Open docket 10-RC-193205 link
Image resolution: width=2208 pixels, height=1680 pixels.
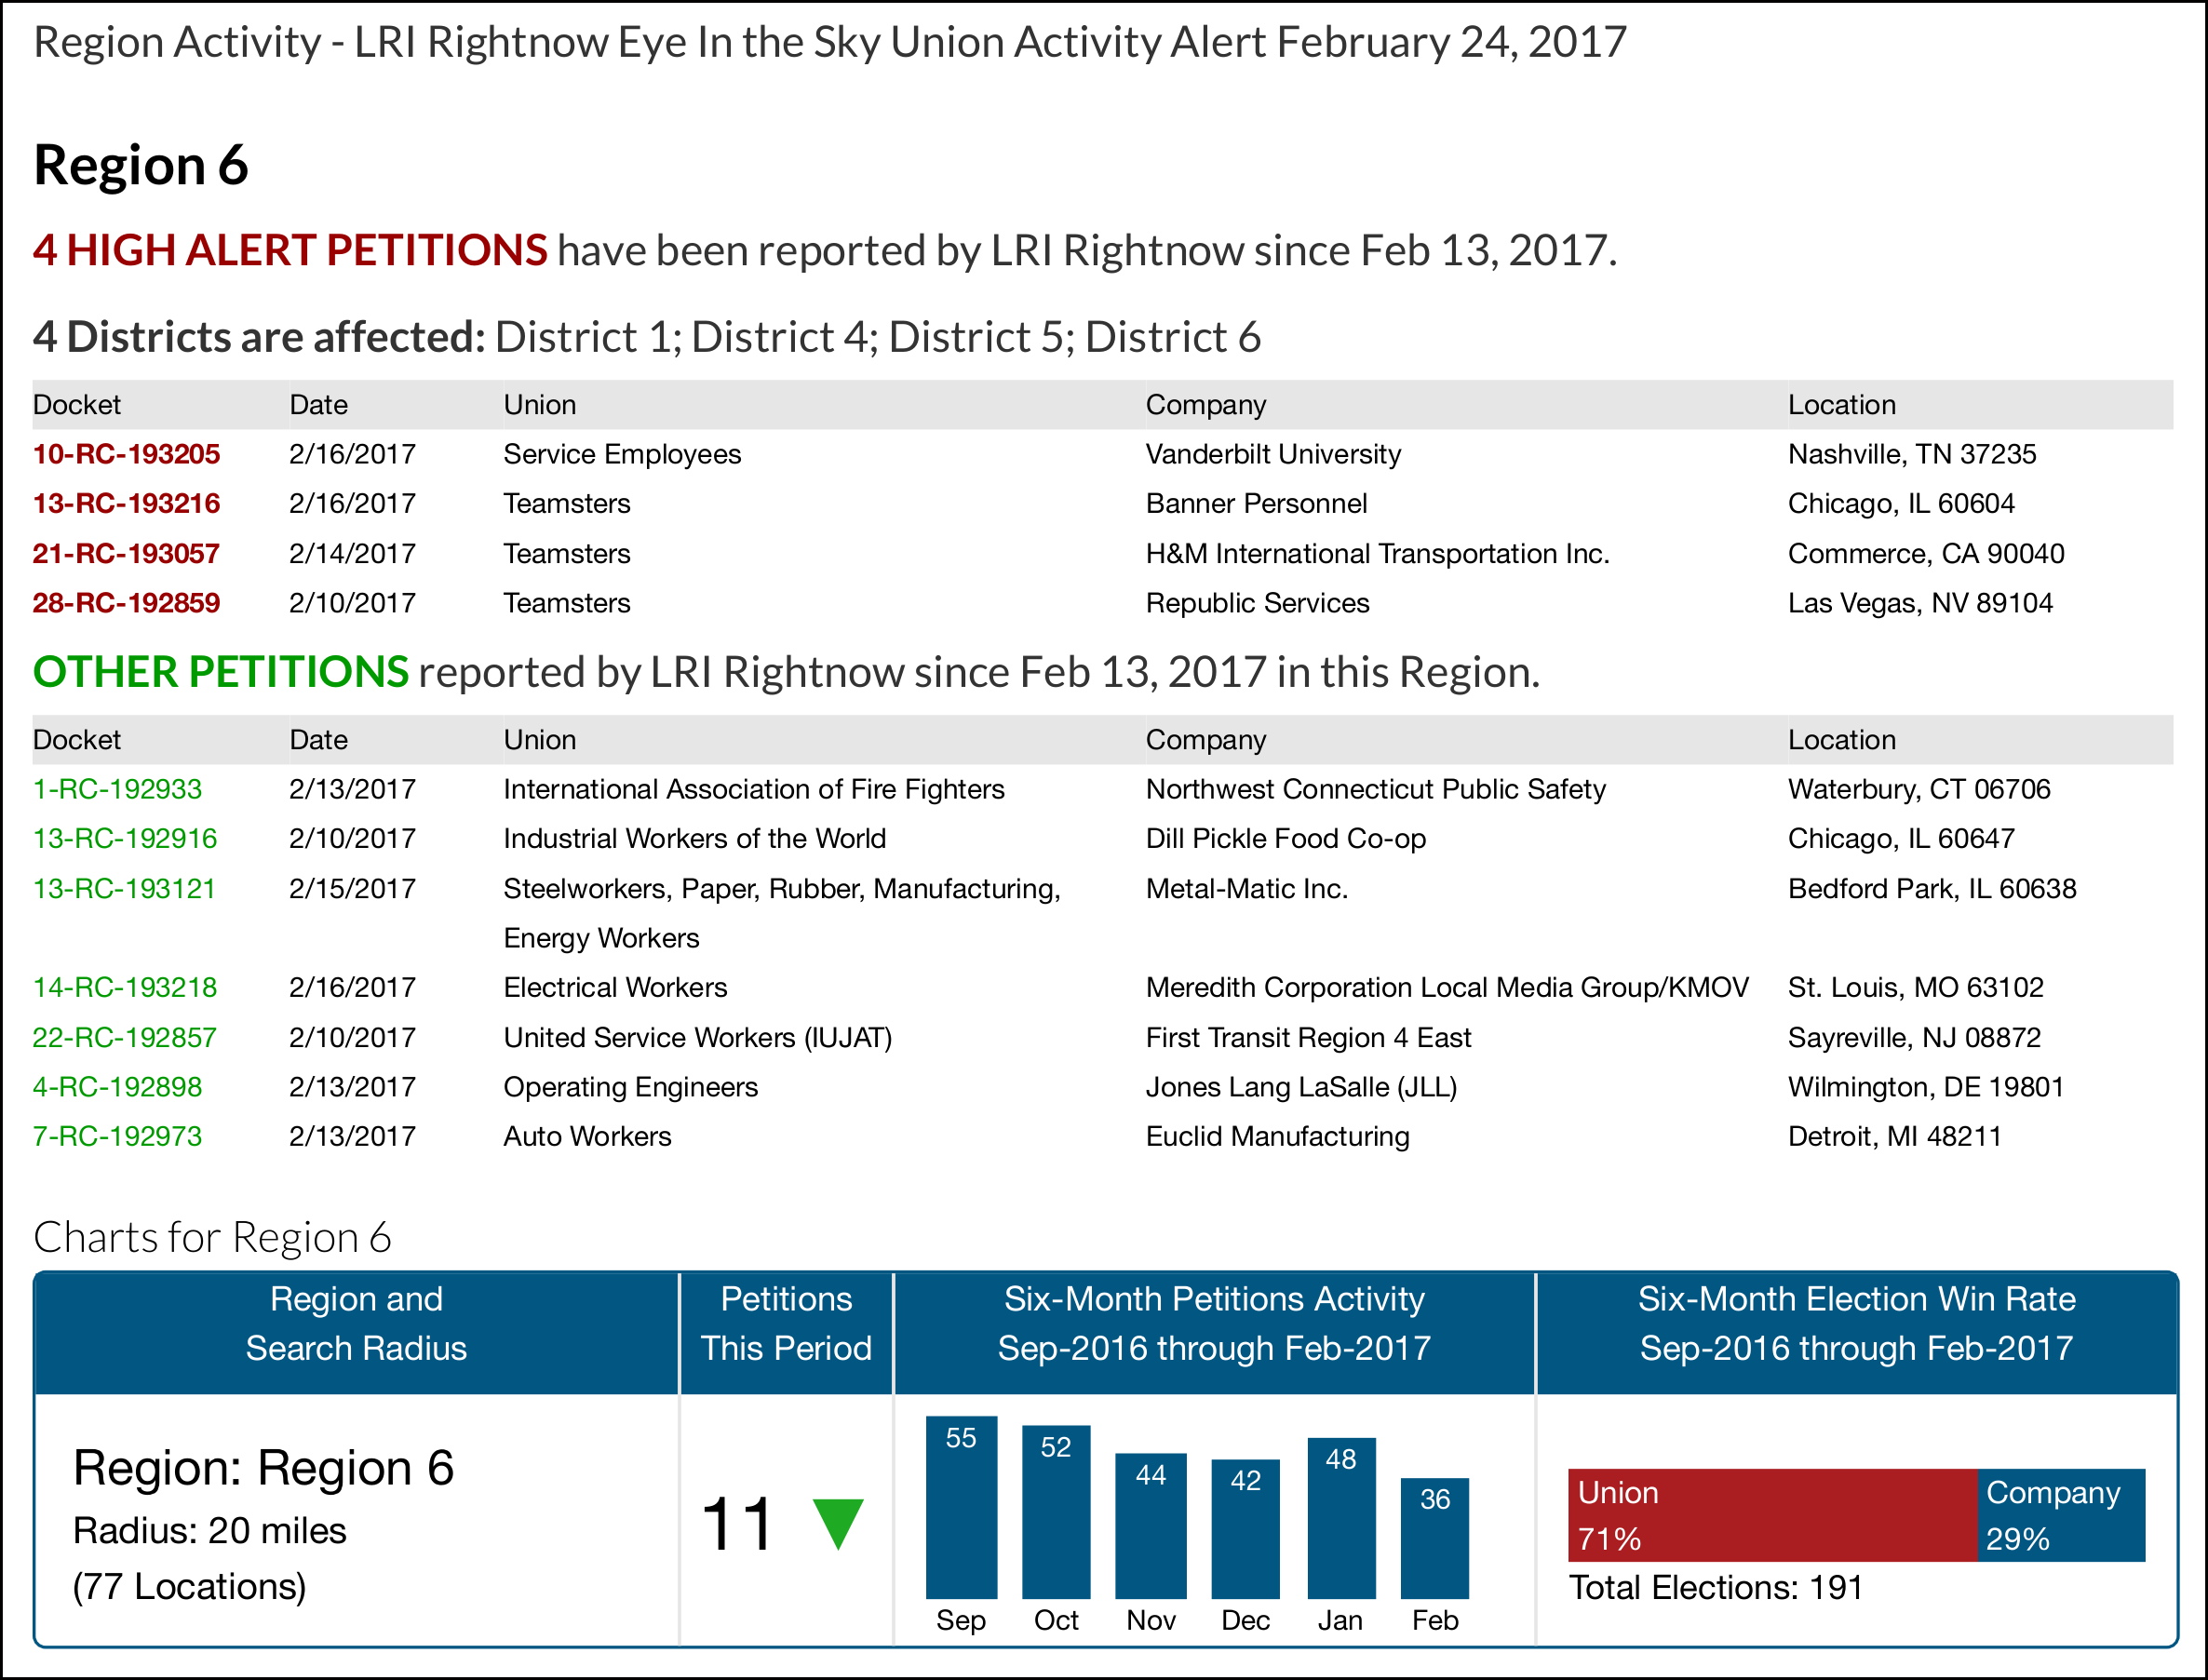pyautogui.click(x=126, y=454)
